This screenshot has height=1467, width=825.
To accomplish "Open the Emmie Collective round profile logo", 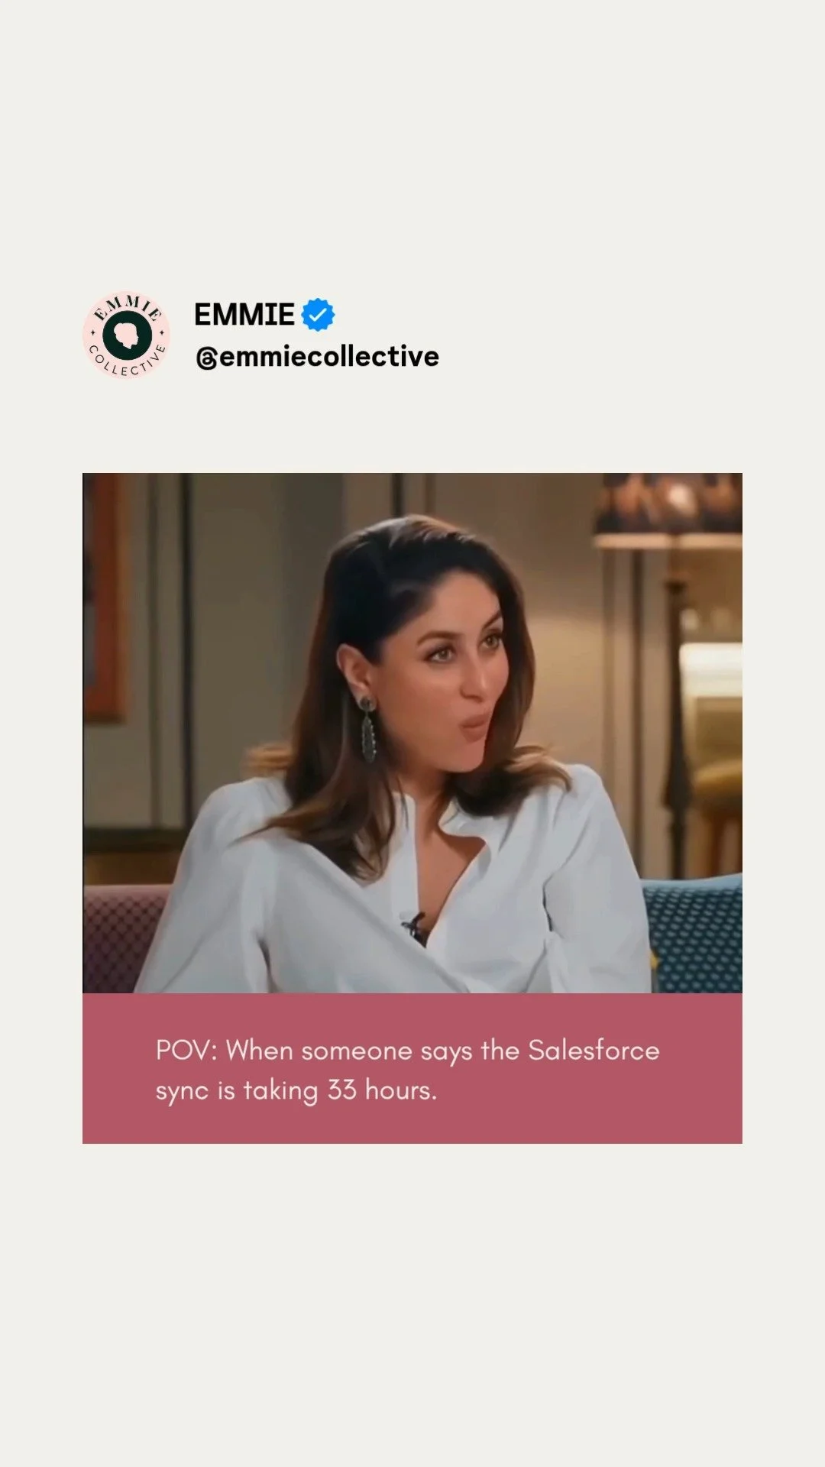I will point(126,335).
